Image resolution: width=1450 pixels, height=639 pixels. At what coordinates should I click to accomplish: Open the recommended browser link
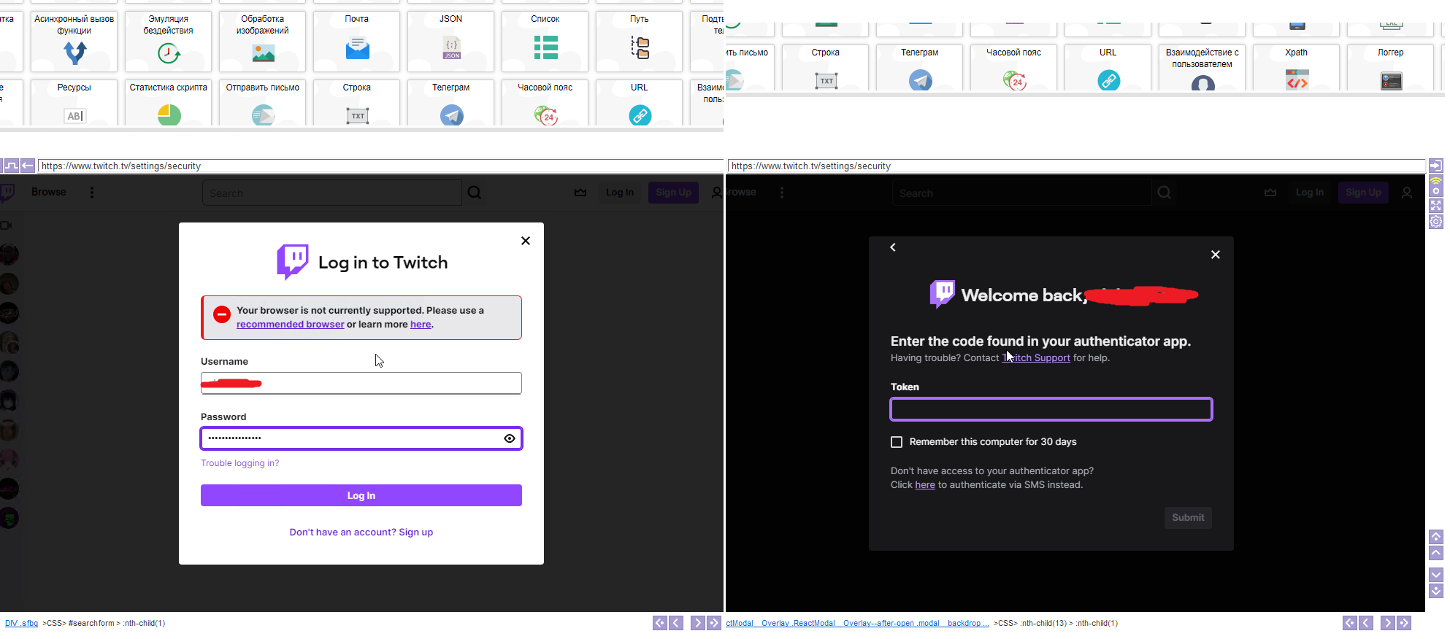(290, 325)
